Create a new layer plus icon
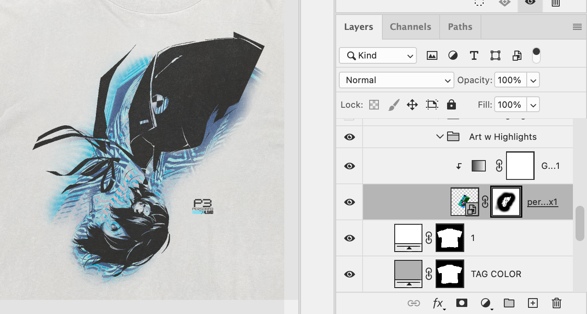Image resolution: width=587 pixels, height=314 pixels. tap(533, 303)
